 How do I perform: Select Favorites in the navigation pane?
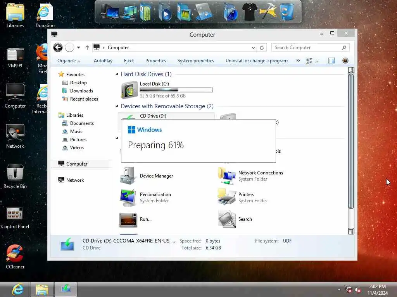point(75,75)
